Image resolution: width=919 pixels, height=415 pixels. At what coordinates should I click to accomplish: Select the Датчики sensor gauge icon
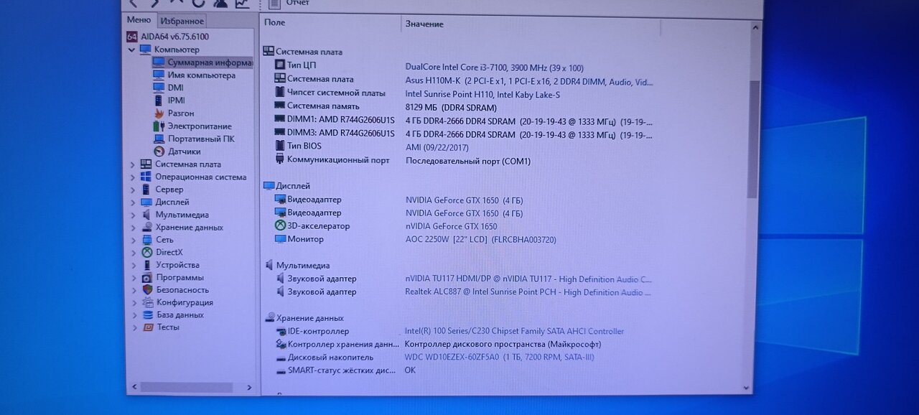tap(159, 151)
